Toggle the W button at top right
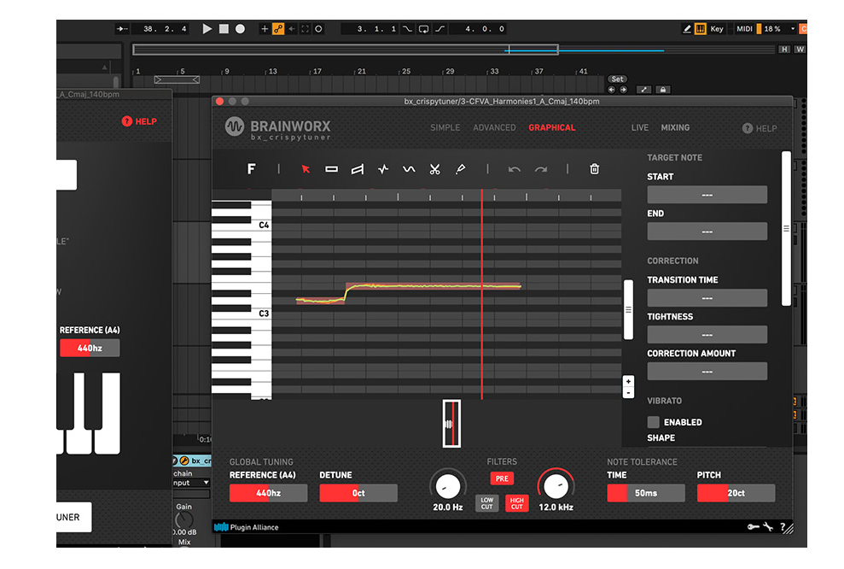 point(800,50)
